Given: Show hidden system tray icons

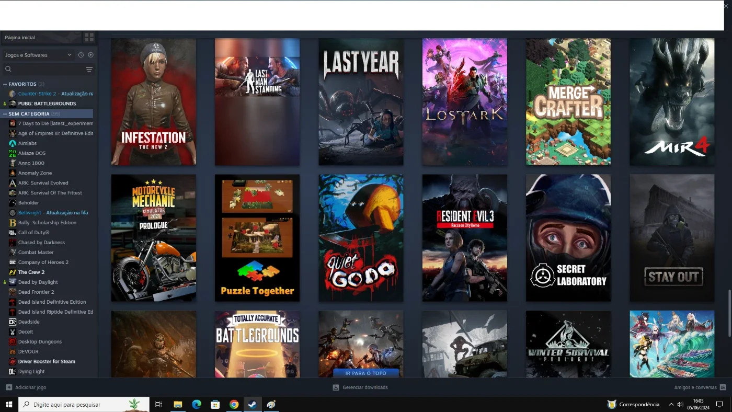Looking at the screenshot, I should [671, 404].
